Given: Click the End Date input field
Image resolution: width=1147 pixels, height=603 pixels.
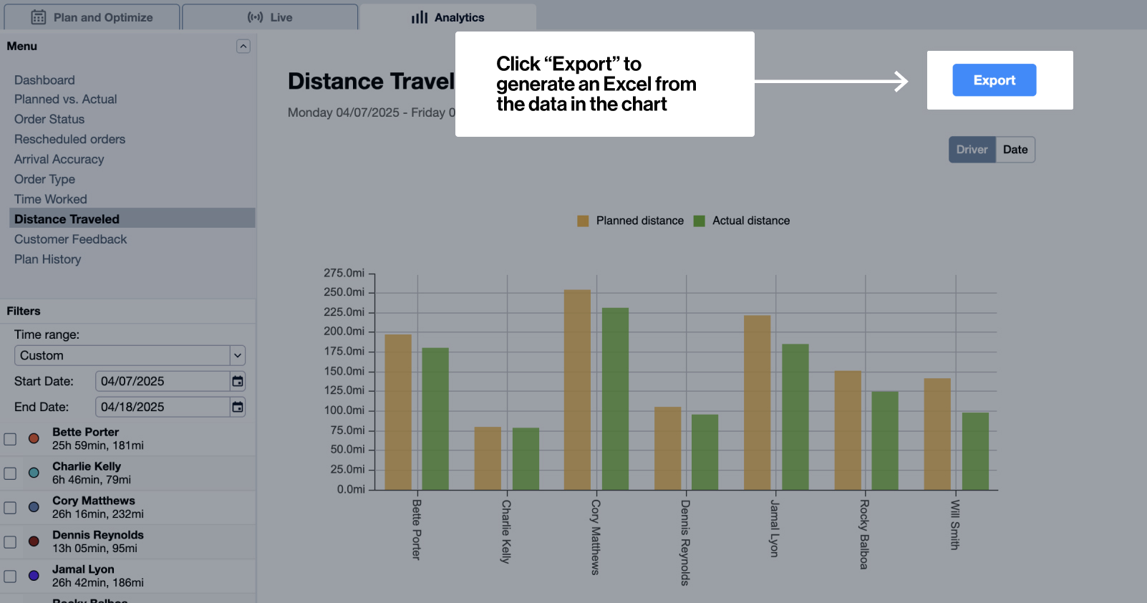Looking at the screenshot, I should [x=163, y=407].
